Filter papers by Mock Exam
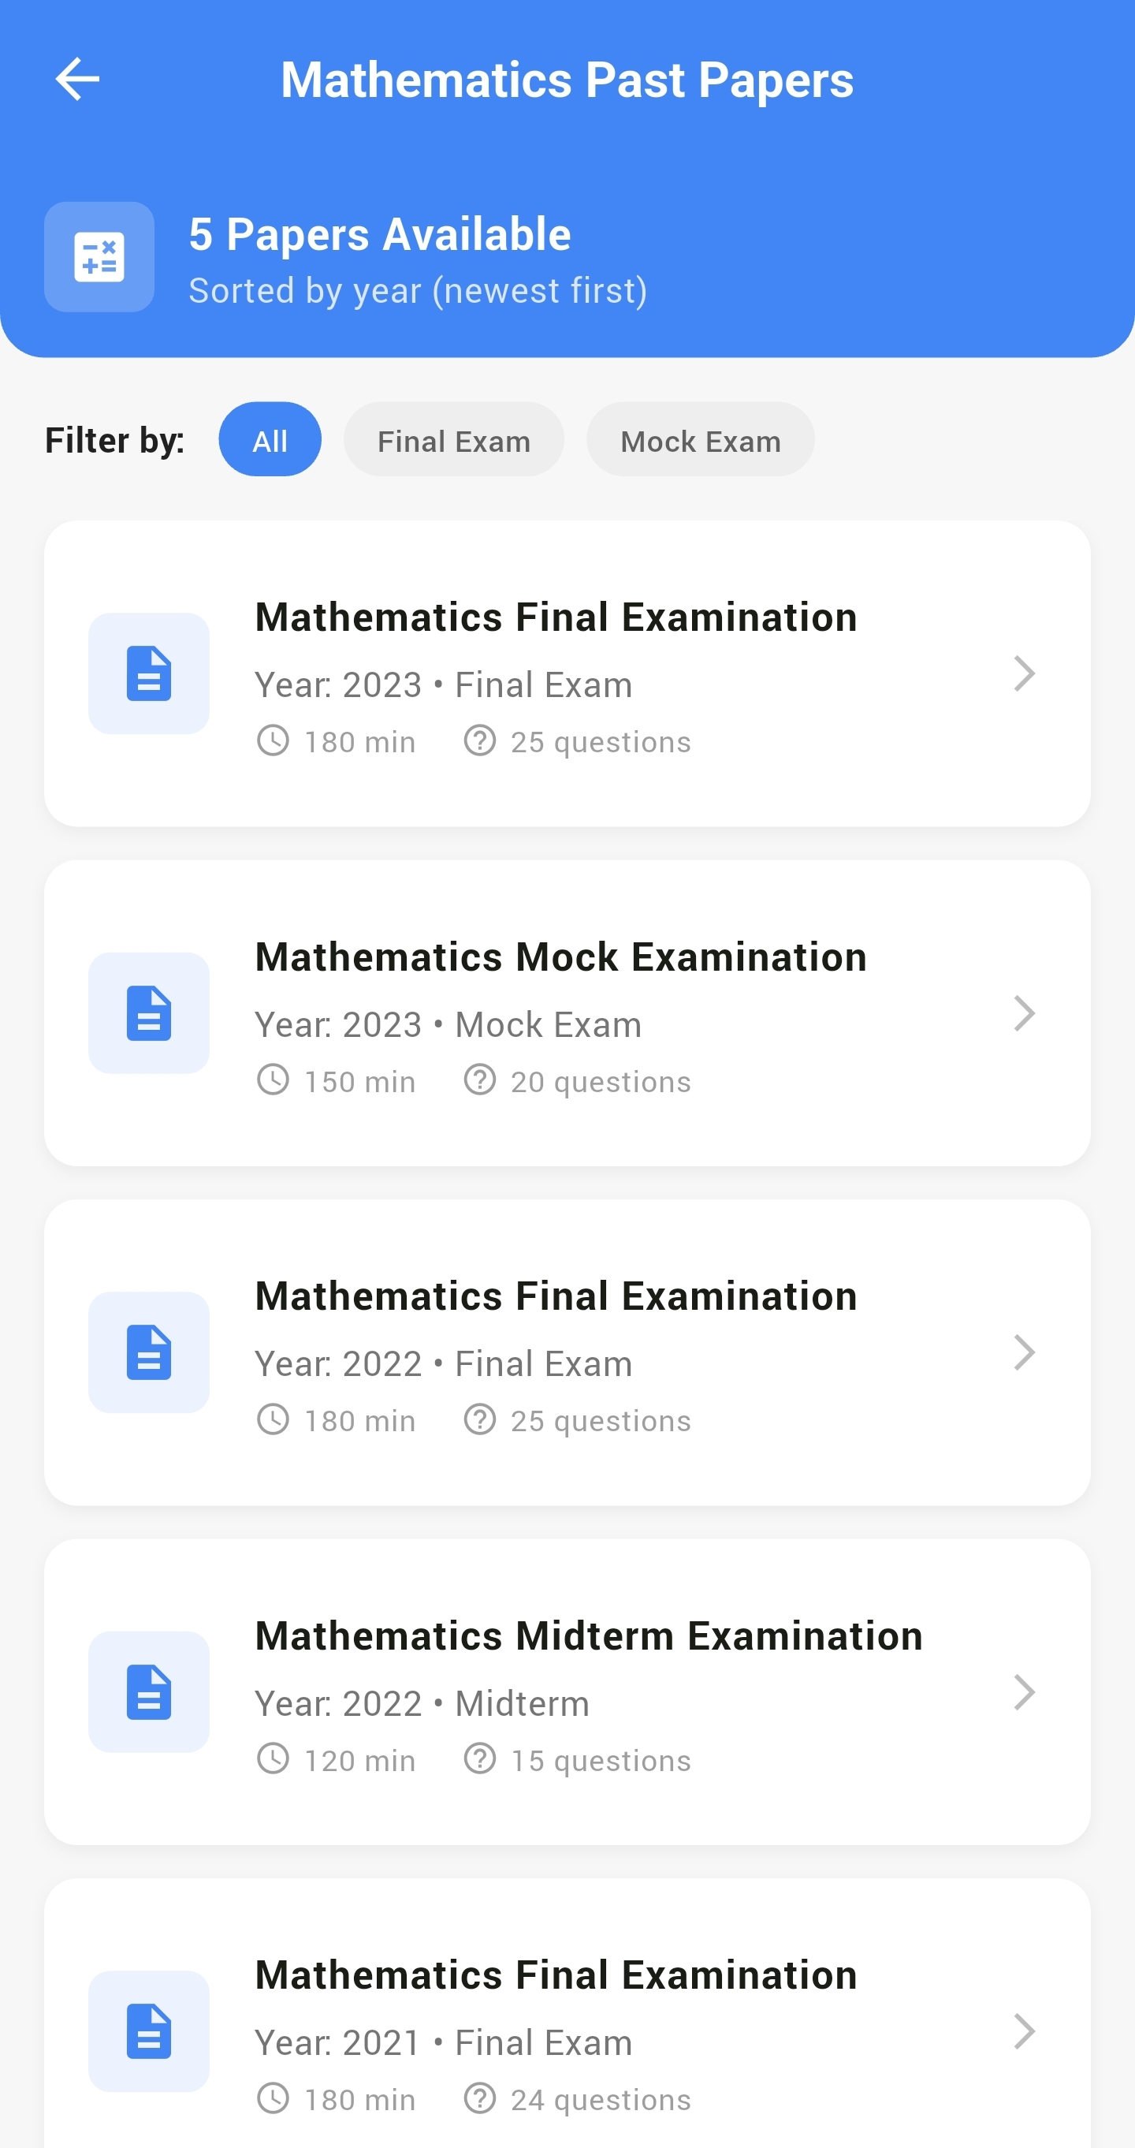 [701, 439]
